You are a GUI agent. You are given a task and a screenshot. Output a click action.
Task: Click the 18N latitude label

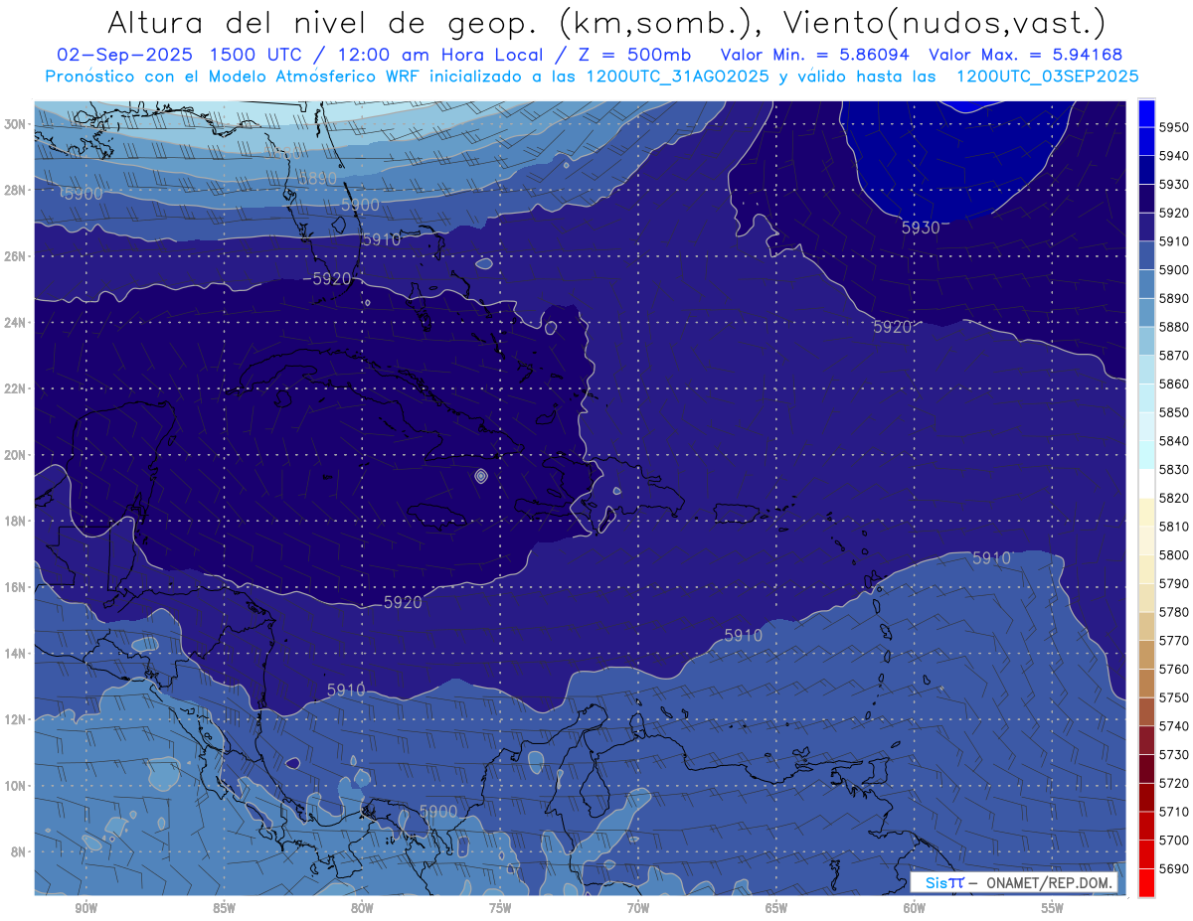click(15, 522)
